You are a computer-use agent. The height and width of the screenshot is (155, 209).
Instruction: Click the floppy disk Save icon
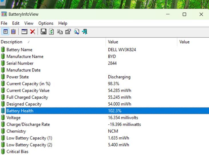[43, 32]
